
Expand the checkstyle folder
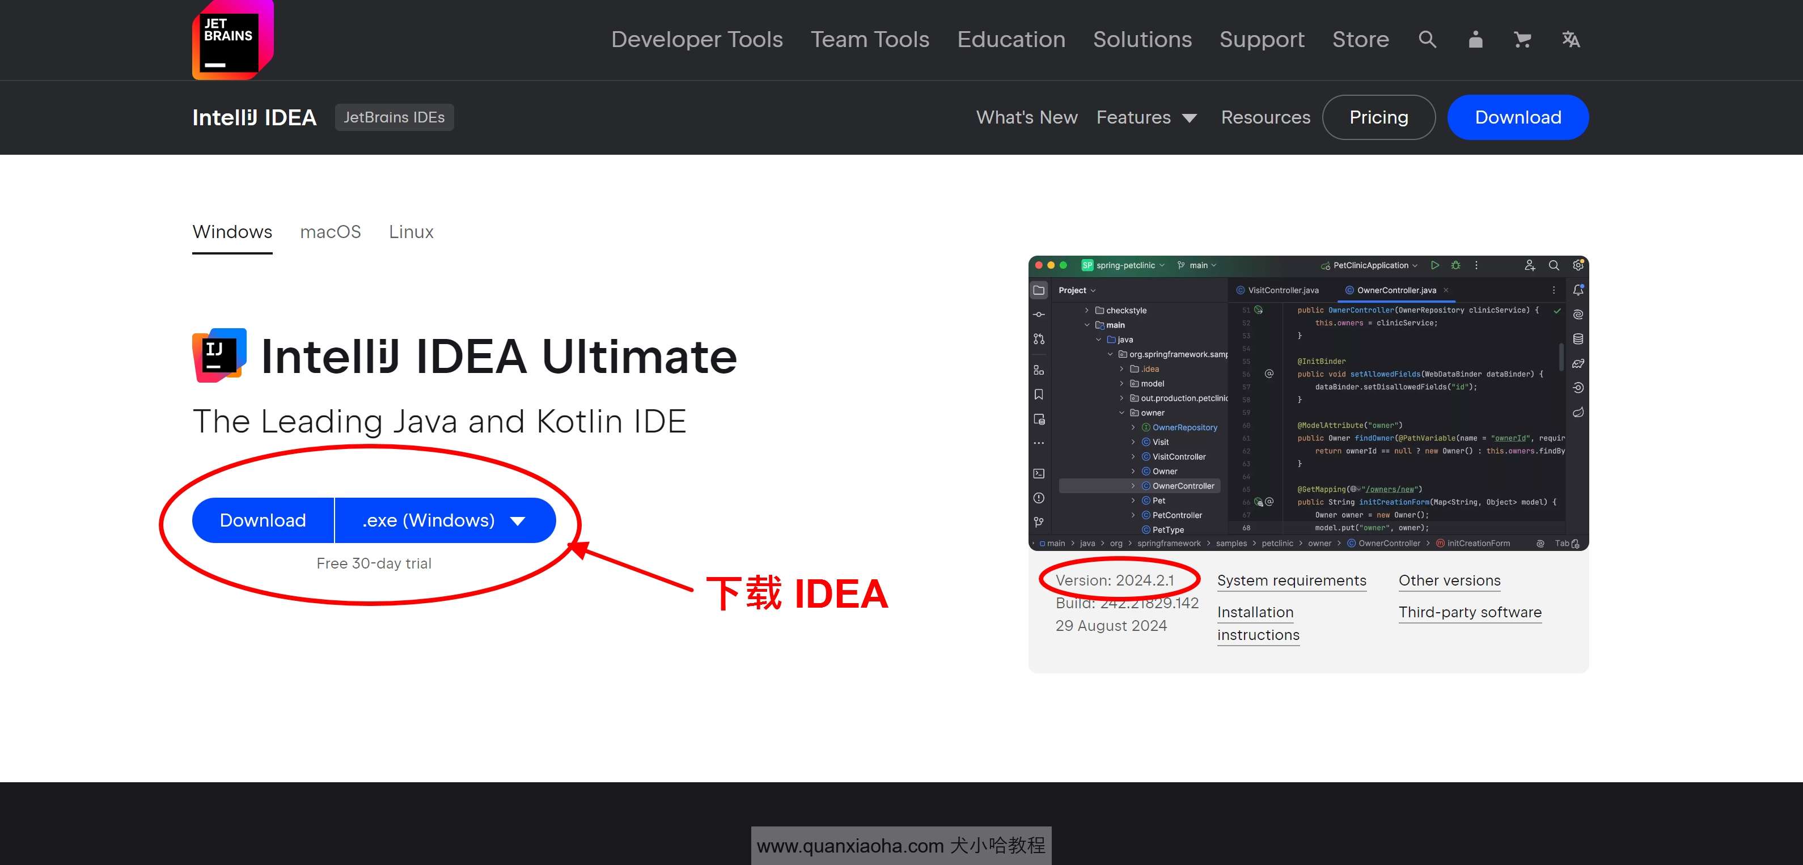point(1086,310)
